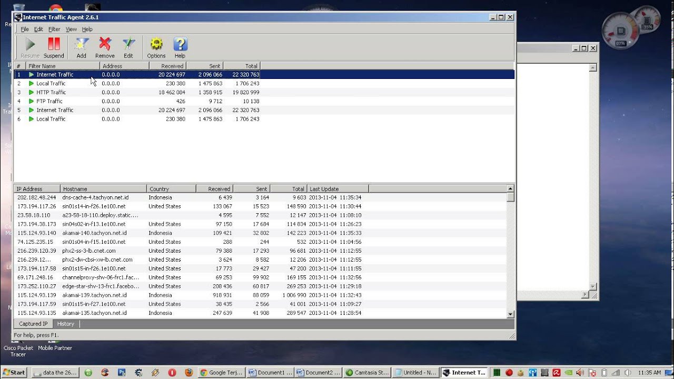Open the Options dialog
The height and width of the screenshot is (379, 674).
156,47
